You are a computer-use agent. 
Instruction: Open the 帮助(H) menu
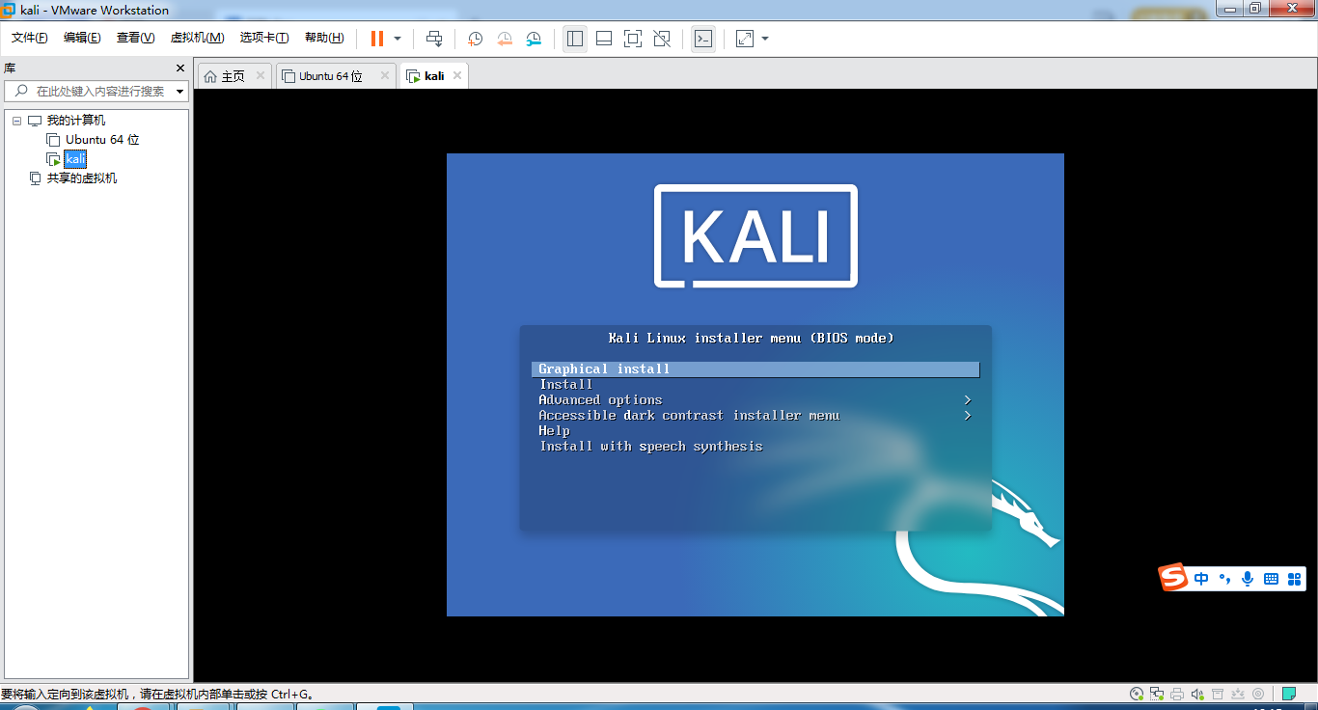[x=324, y=38]
